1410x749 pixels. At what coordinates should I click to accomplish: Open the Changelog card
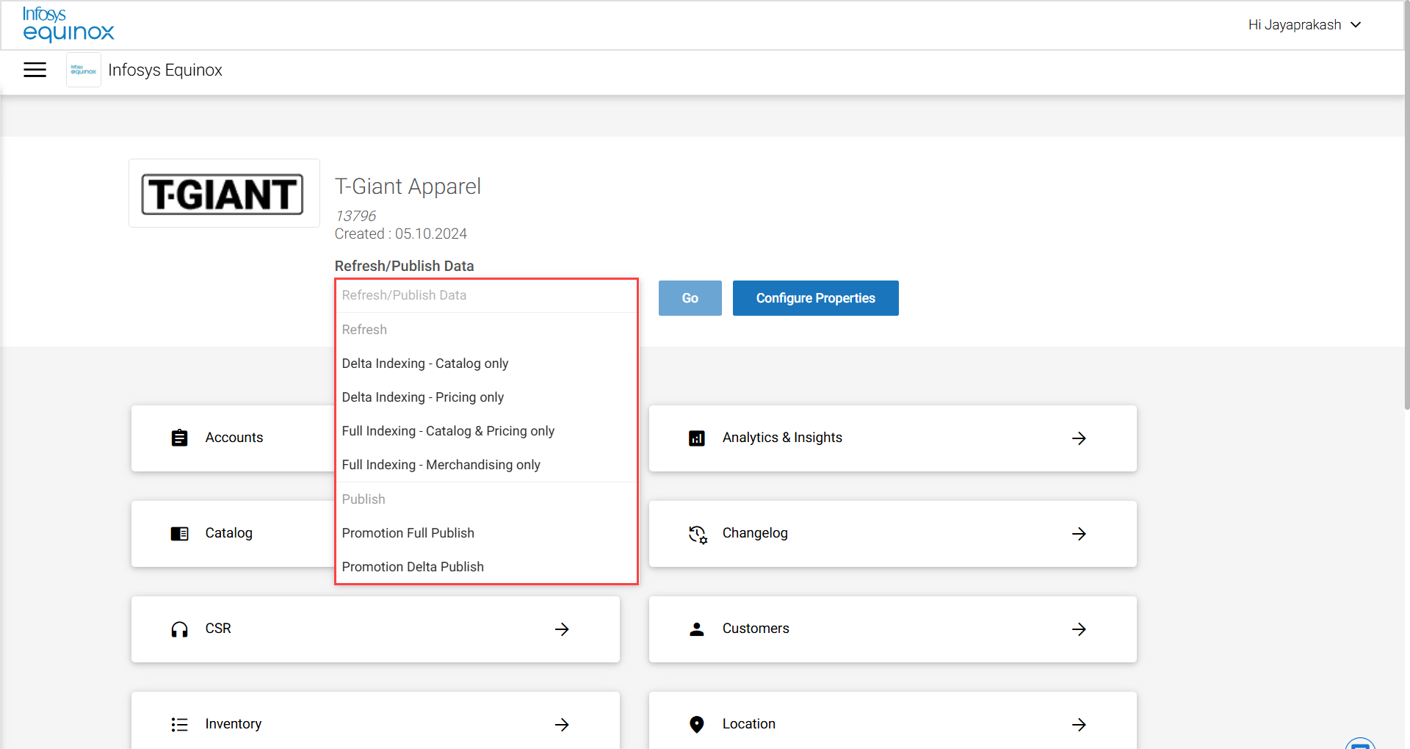click(x=893, y=534)
